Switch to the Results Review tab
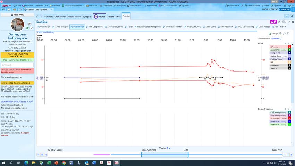This screenshot has width=295, height=166. (75, 17)
